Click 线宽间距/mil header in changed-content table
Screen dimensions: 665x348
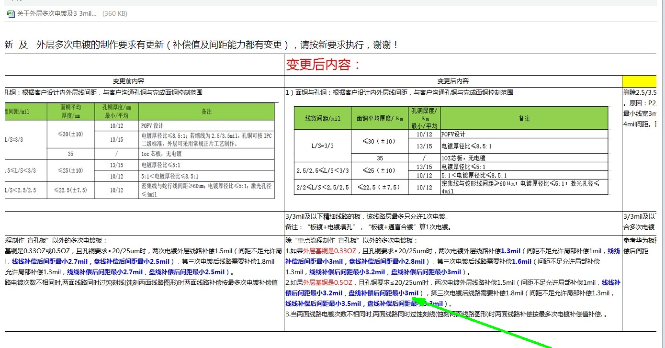point(323,118)
